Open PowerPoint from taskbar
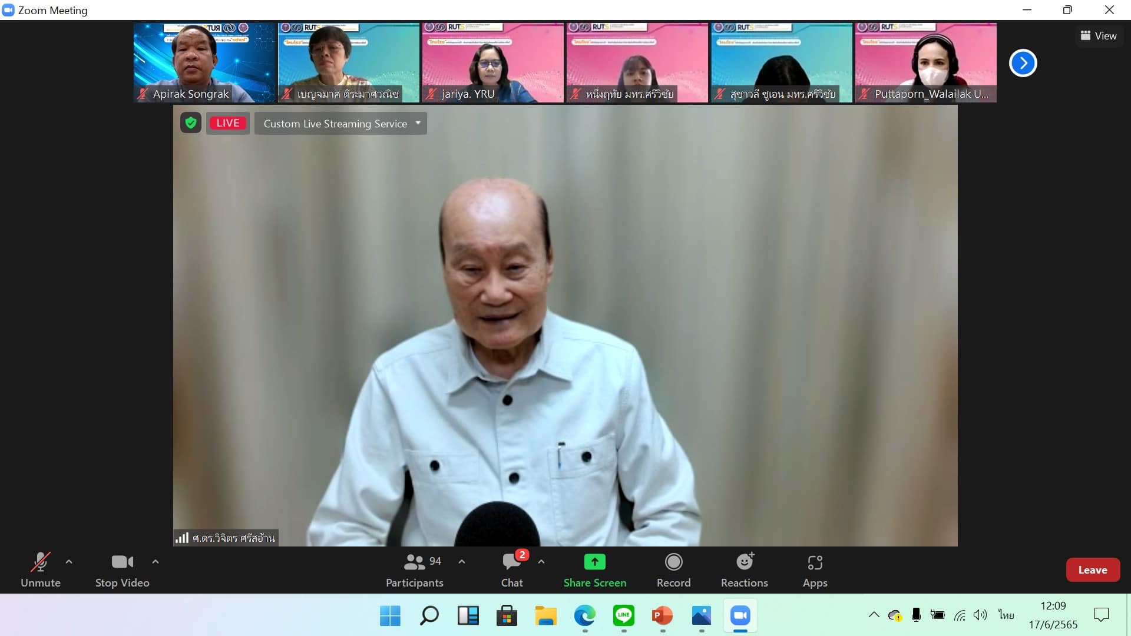Image resolution: width=1131 pixels, height=636 pixels. click(x=663, y=616)
